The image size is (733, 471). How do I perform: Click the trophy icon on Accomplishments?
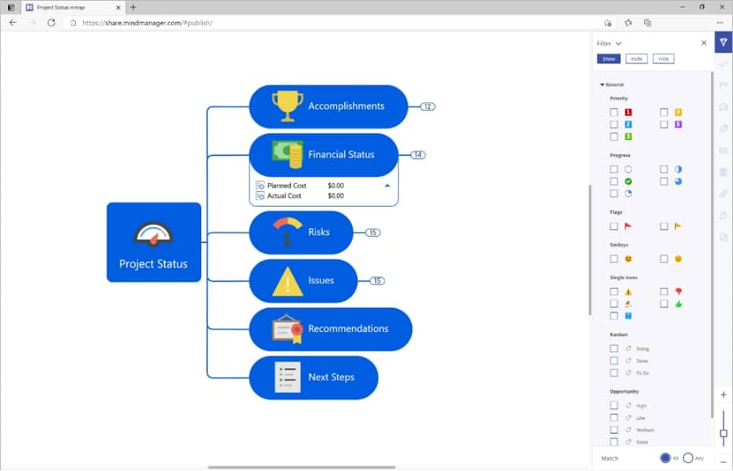(287, 106)
